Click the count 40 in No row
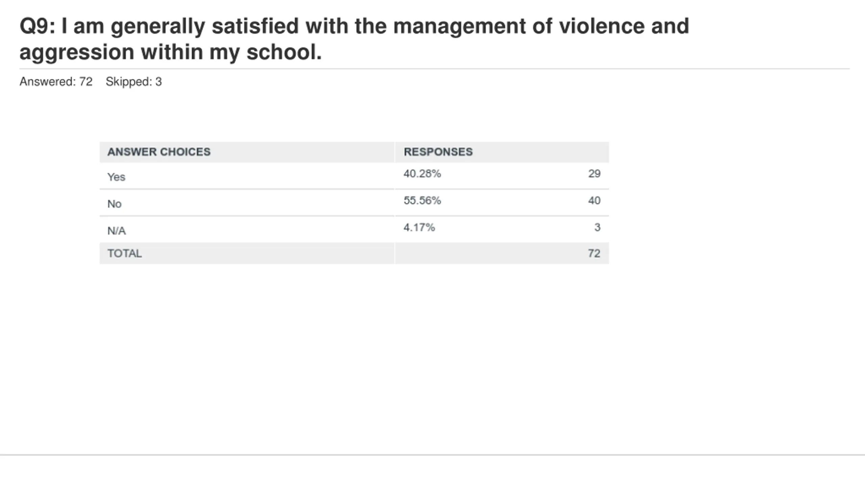 pyautogui.click(x=594, y=200)
